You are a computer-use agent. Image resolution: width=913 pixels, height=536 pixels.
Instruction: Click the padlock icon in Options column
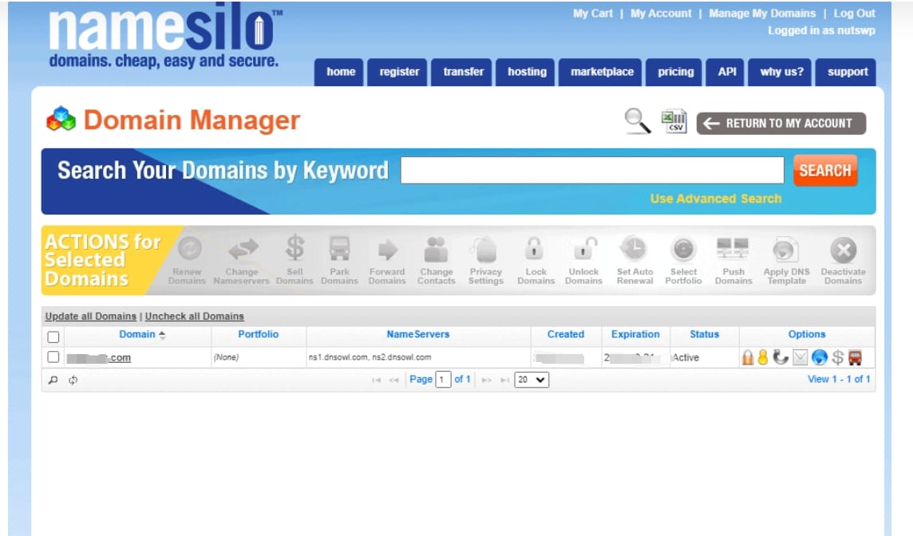[747, 358]
